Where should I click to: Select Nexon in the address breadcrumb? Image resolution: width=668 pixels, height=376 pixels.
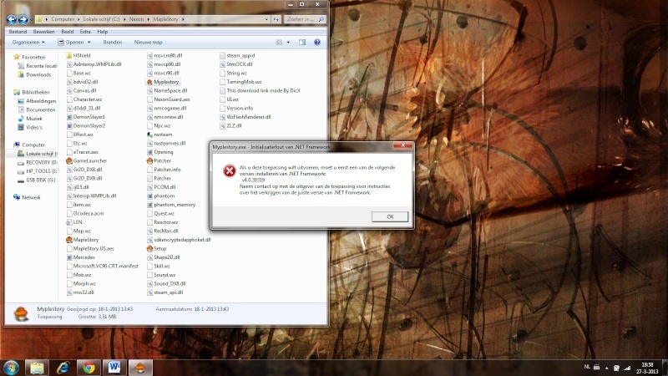pos(136,19)
